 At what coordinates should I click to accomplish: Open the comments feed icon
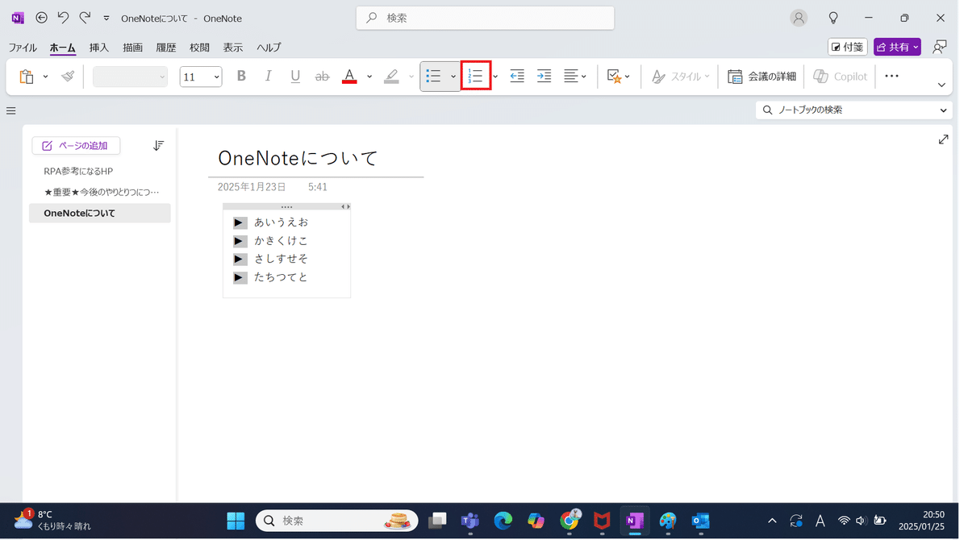coord(940,48)
